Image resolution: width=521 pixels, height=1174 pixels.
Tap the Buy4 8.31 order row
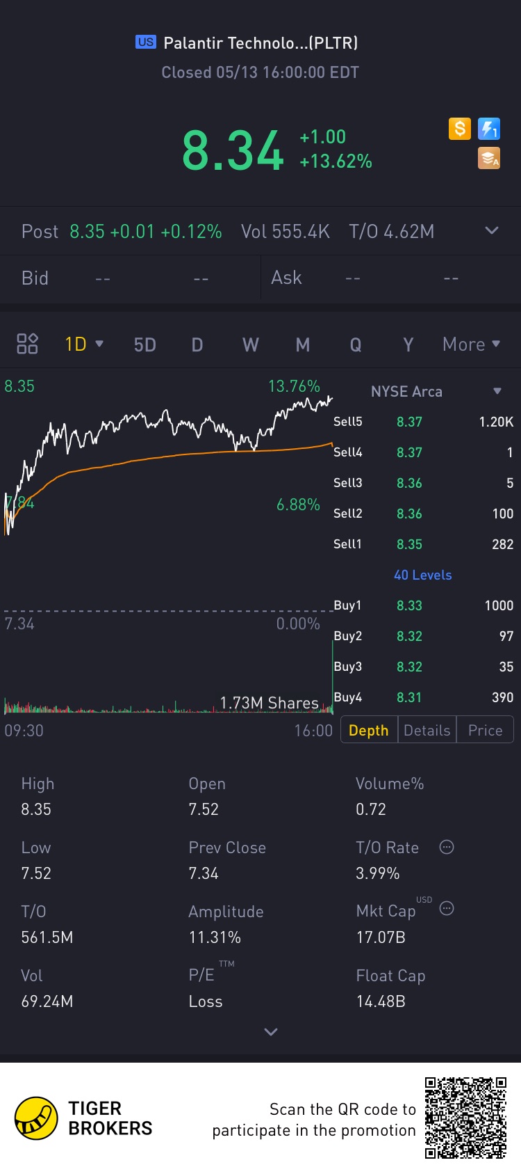[x=423, y=697]
